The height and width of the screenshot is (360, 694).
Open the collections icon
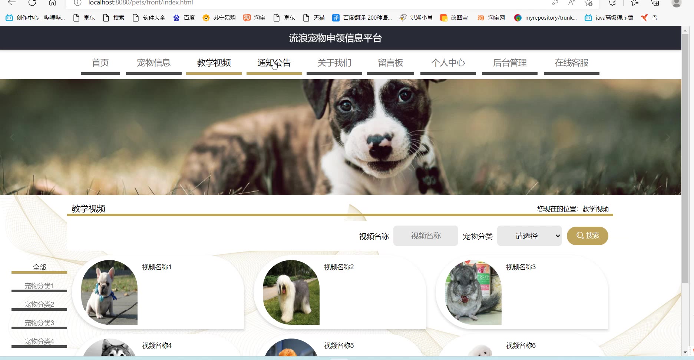(655, 3)
